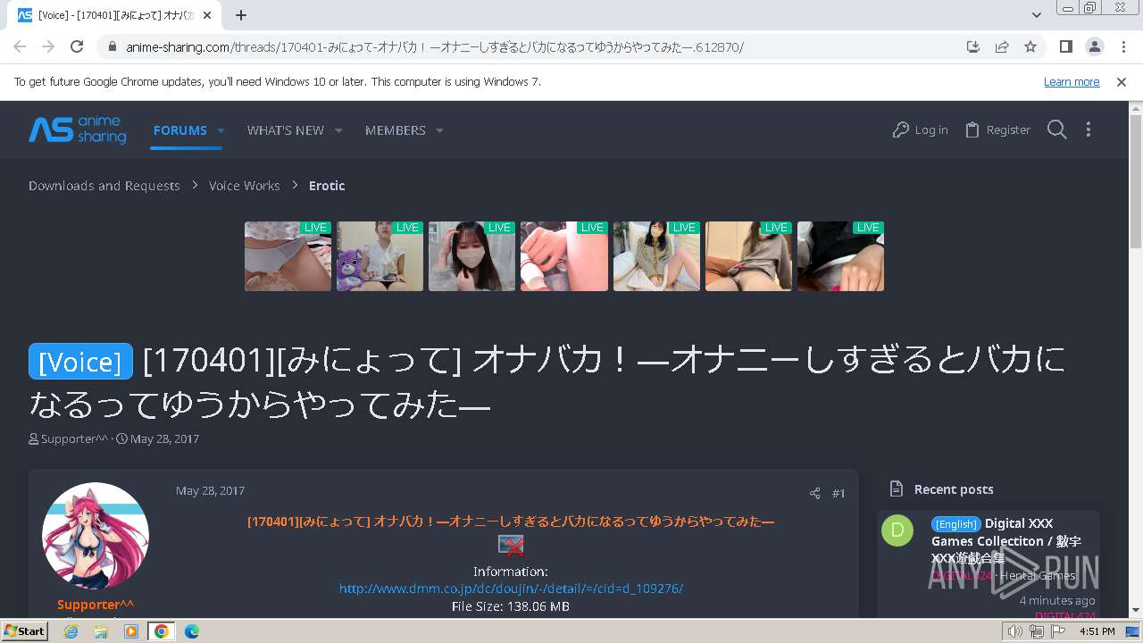Click Register link
Viewport: 1143px width, 643px height.
point(998,129)
